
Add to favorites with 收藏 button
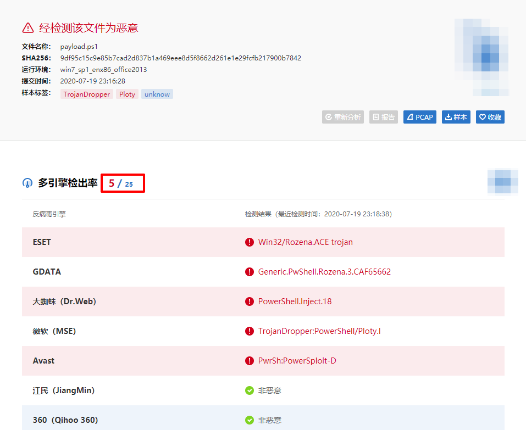tap(490, 117)
